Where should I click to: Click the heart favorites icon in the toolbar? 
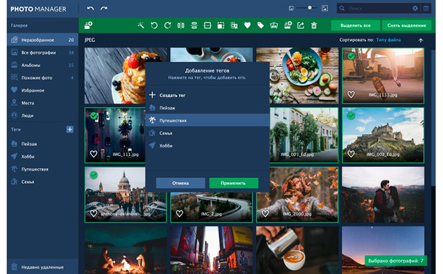[x=248, y=26]
